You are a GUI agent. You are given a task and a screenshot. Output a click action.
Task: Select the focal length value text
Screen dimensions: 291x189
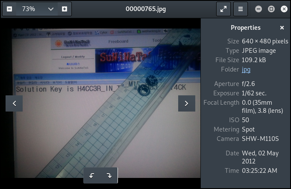[262, 107]
